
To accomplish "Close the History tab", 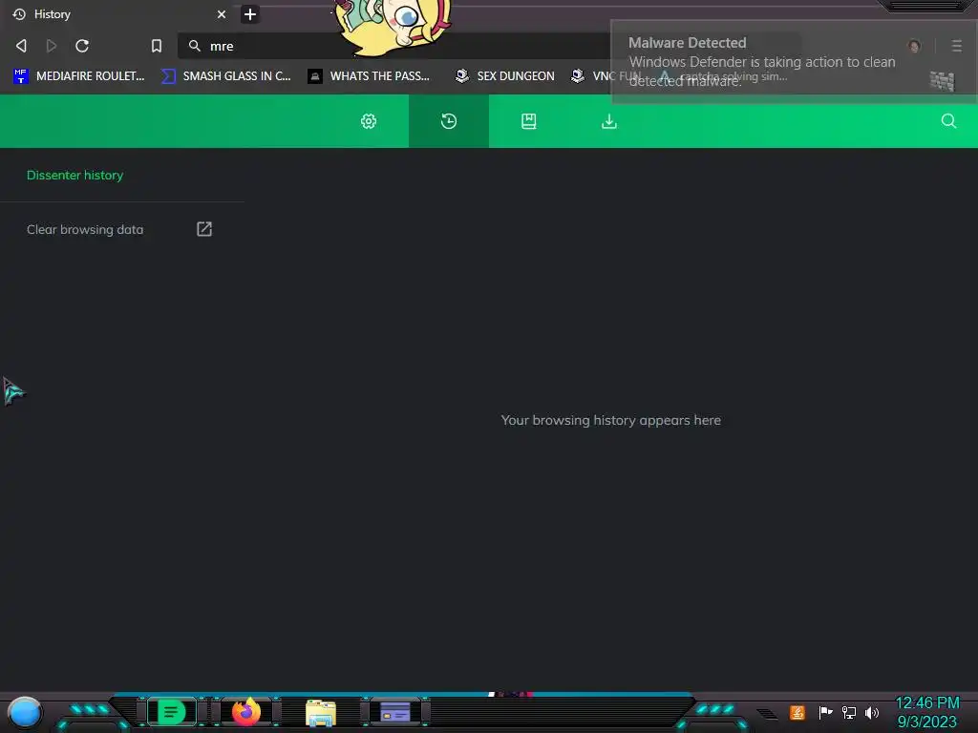I will [x=222, y=14].
